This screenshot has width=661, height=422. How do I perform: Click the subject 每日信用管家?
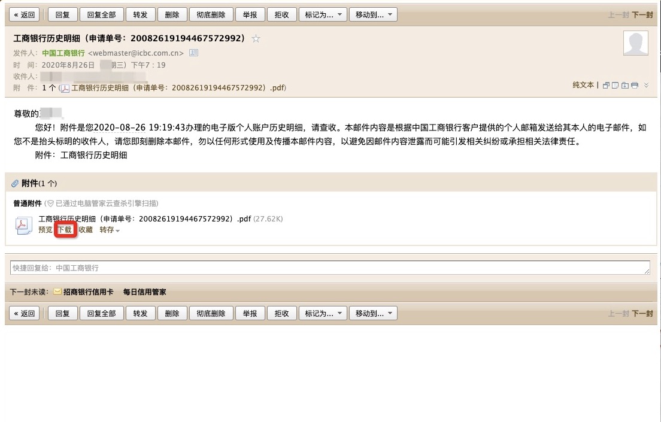[144, 292]
